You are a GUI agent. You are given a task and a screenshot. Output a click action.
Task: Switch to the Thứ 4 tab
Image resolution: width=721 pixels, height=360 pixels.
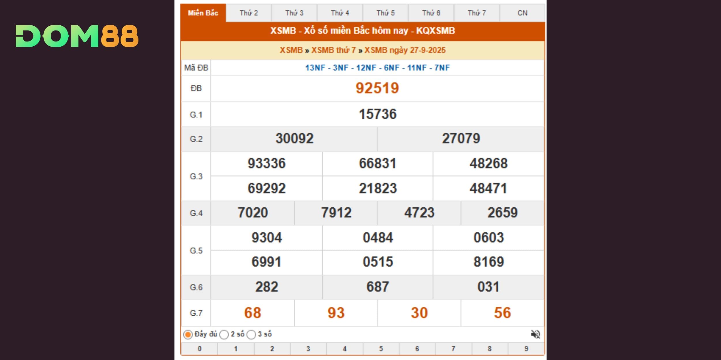click(x=340, y=13)
